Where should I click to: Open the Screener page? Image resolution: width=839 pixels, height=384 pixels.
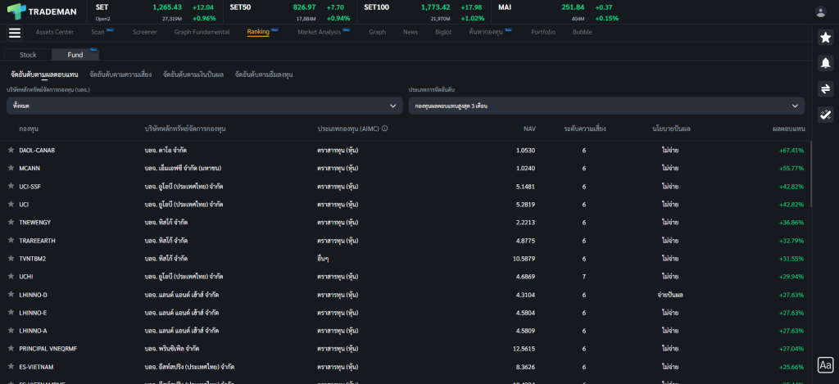(x=145, y=32)
